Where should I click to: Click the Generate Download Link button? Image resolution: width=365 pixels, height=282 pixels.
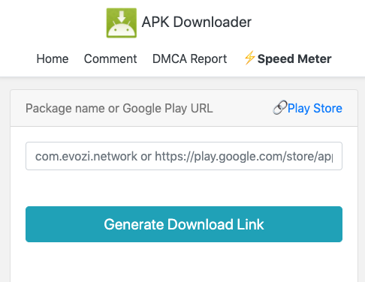pos(184,224)
